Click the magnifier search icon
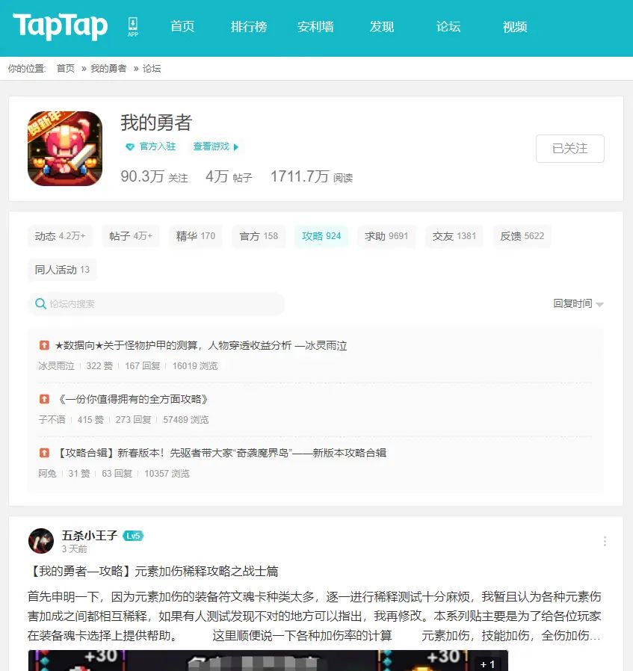Screen dimensions: 633x671 click(40, 304)
